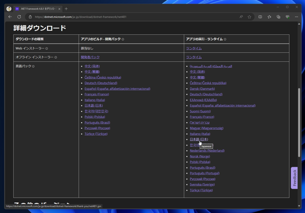The height and width of the screenshot is (213, 305).
Task: Download developer pack Français (France) link
Action: [97, 94]
